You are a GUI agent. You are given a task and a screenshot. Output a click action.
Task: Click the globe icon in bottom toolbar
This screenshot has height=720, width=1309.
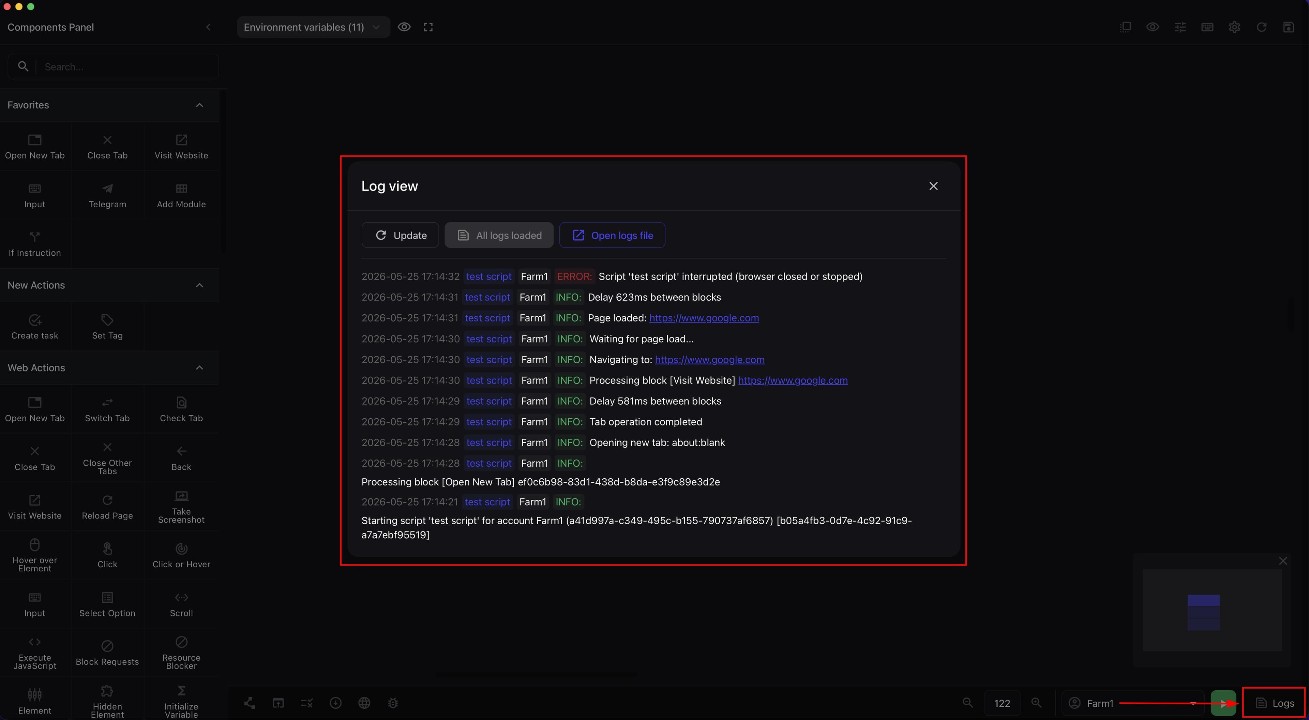(x=364, y=703)
